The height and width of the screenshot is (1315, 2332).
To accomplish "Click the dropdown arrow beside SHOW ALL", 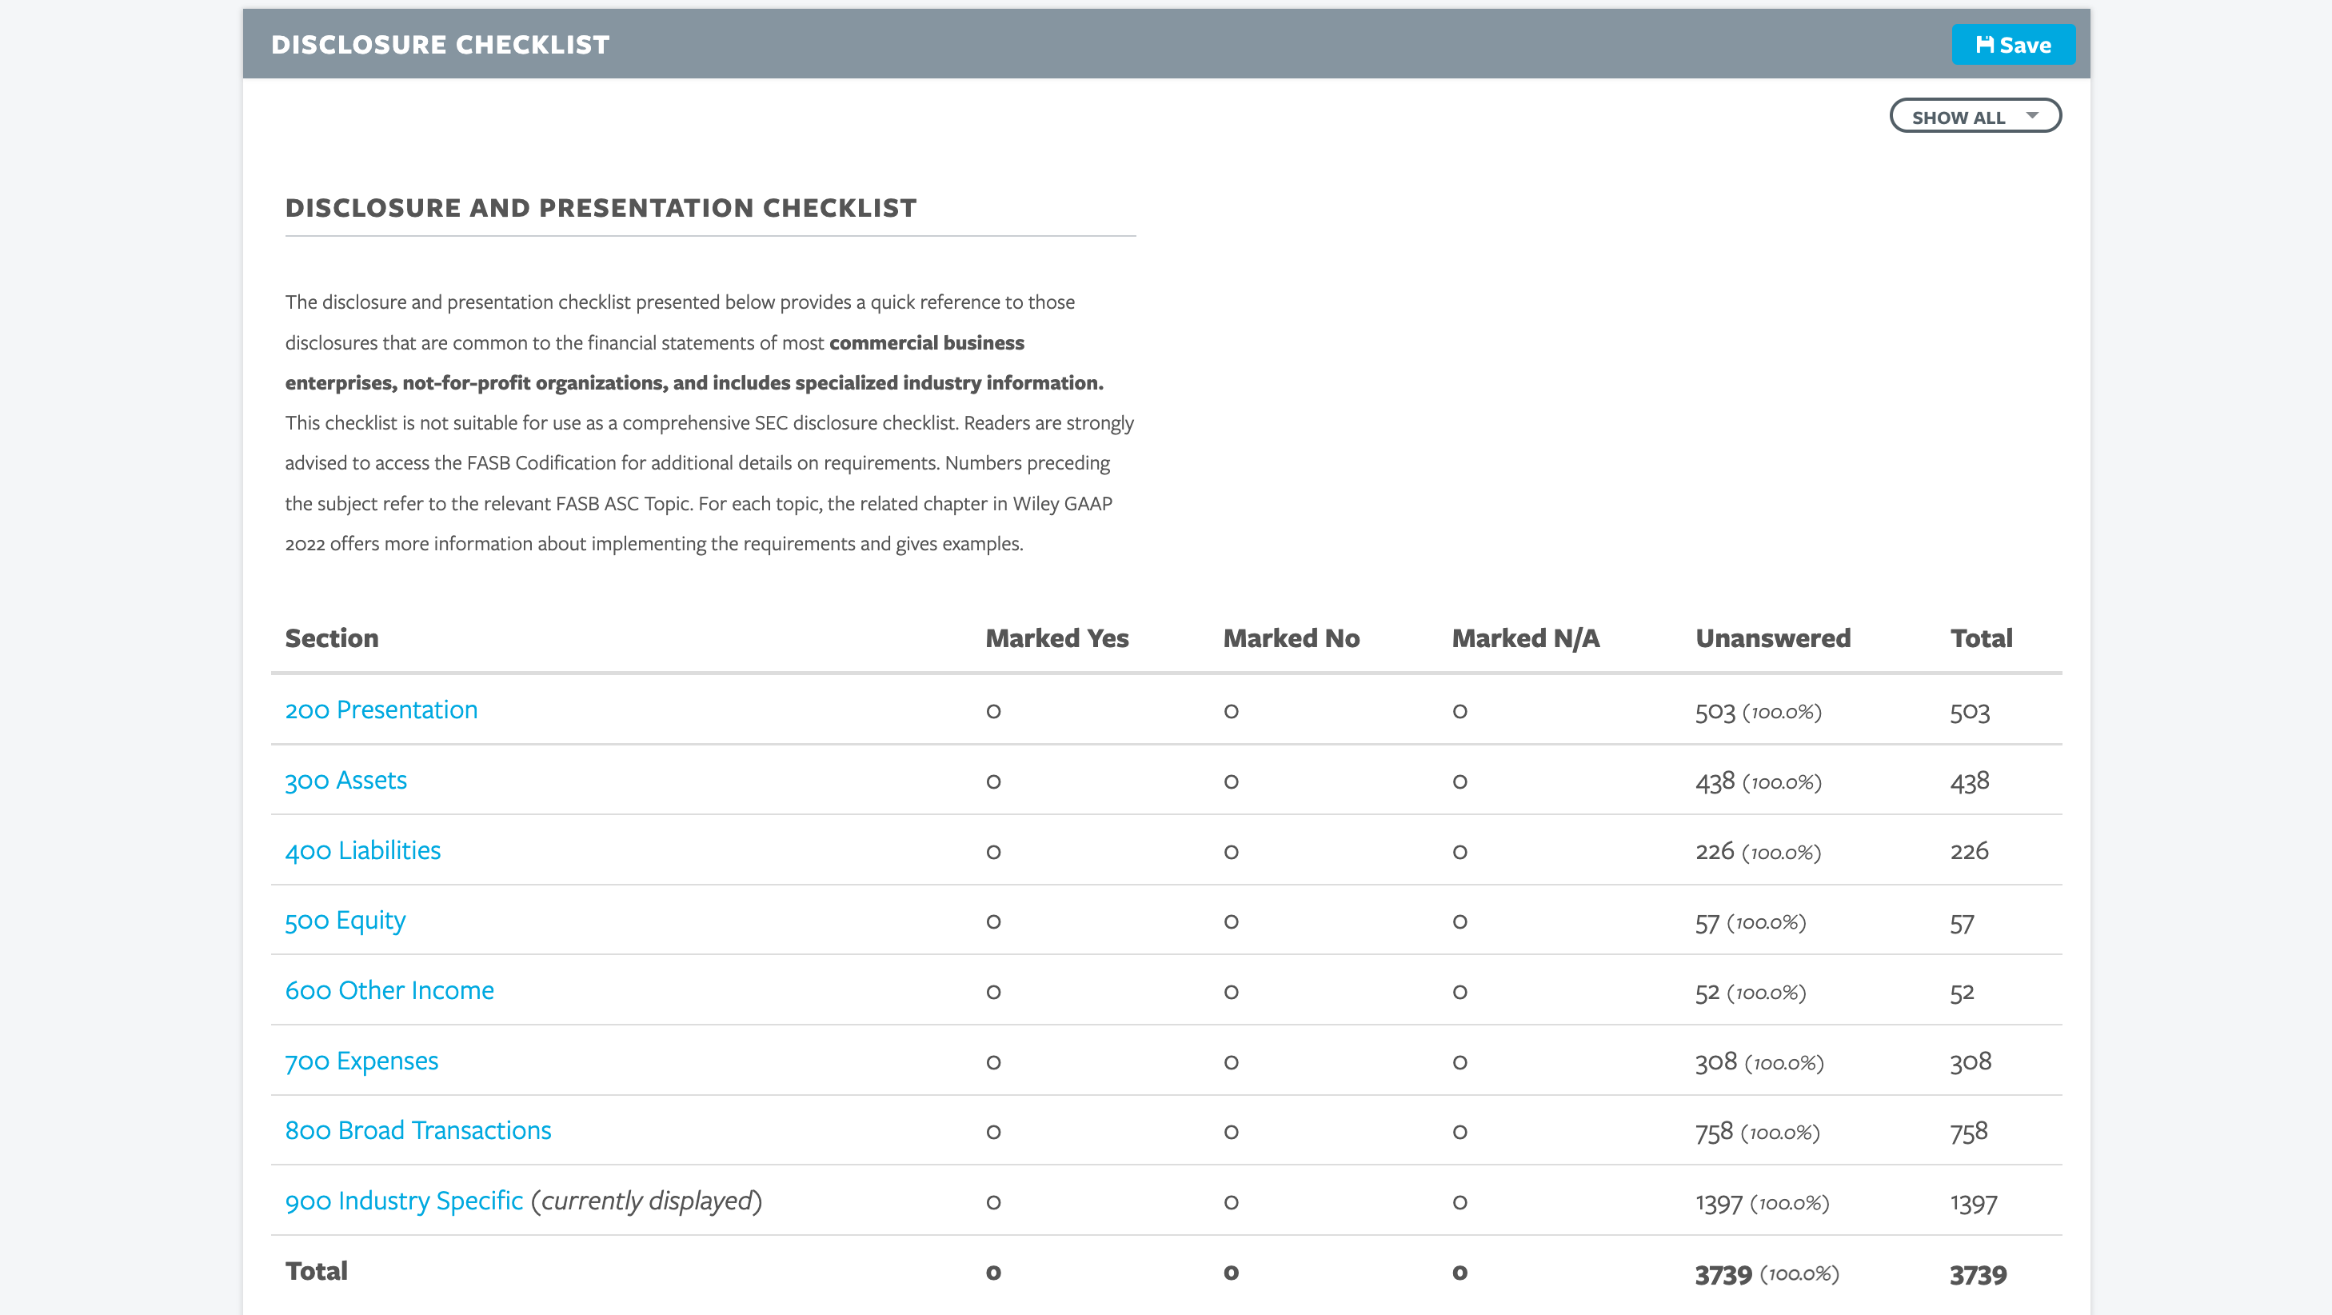I will click(2032, 116).
